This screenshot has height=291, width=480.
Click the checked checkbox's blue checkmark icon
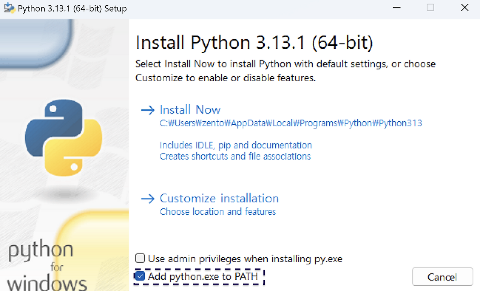pos(140,276)
